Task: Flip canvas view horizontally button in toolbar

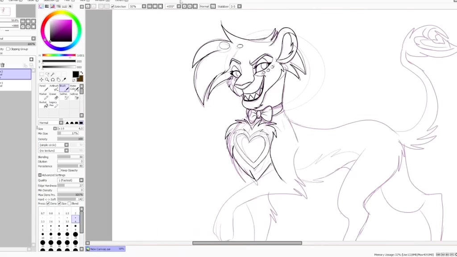Action: click(213, 6)
